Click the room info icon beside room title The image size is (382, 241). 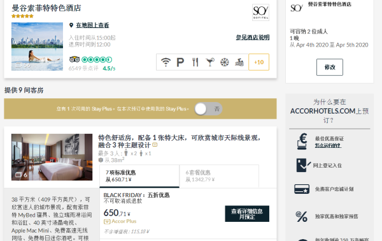click(155, 145)
